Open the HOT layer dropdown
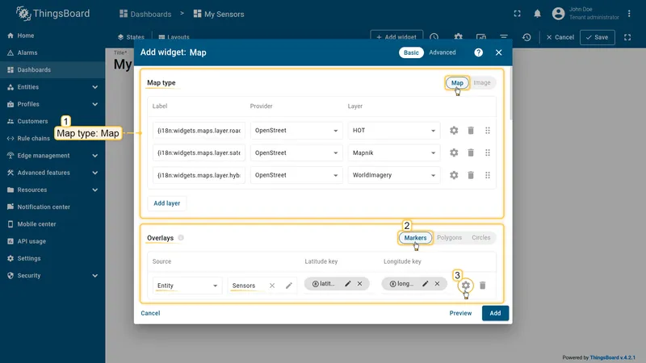Viewport: 646px width, 363px height. [393, 131]
